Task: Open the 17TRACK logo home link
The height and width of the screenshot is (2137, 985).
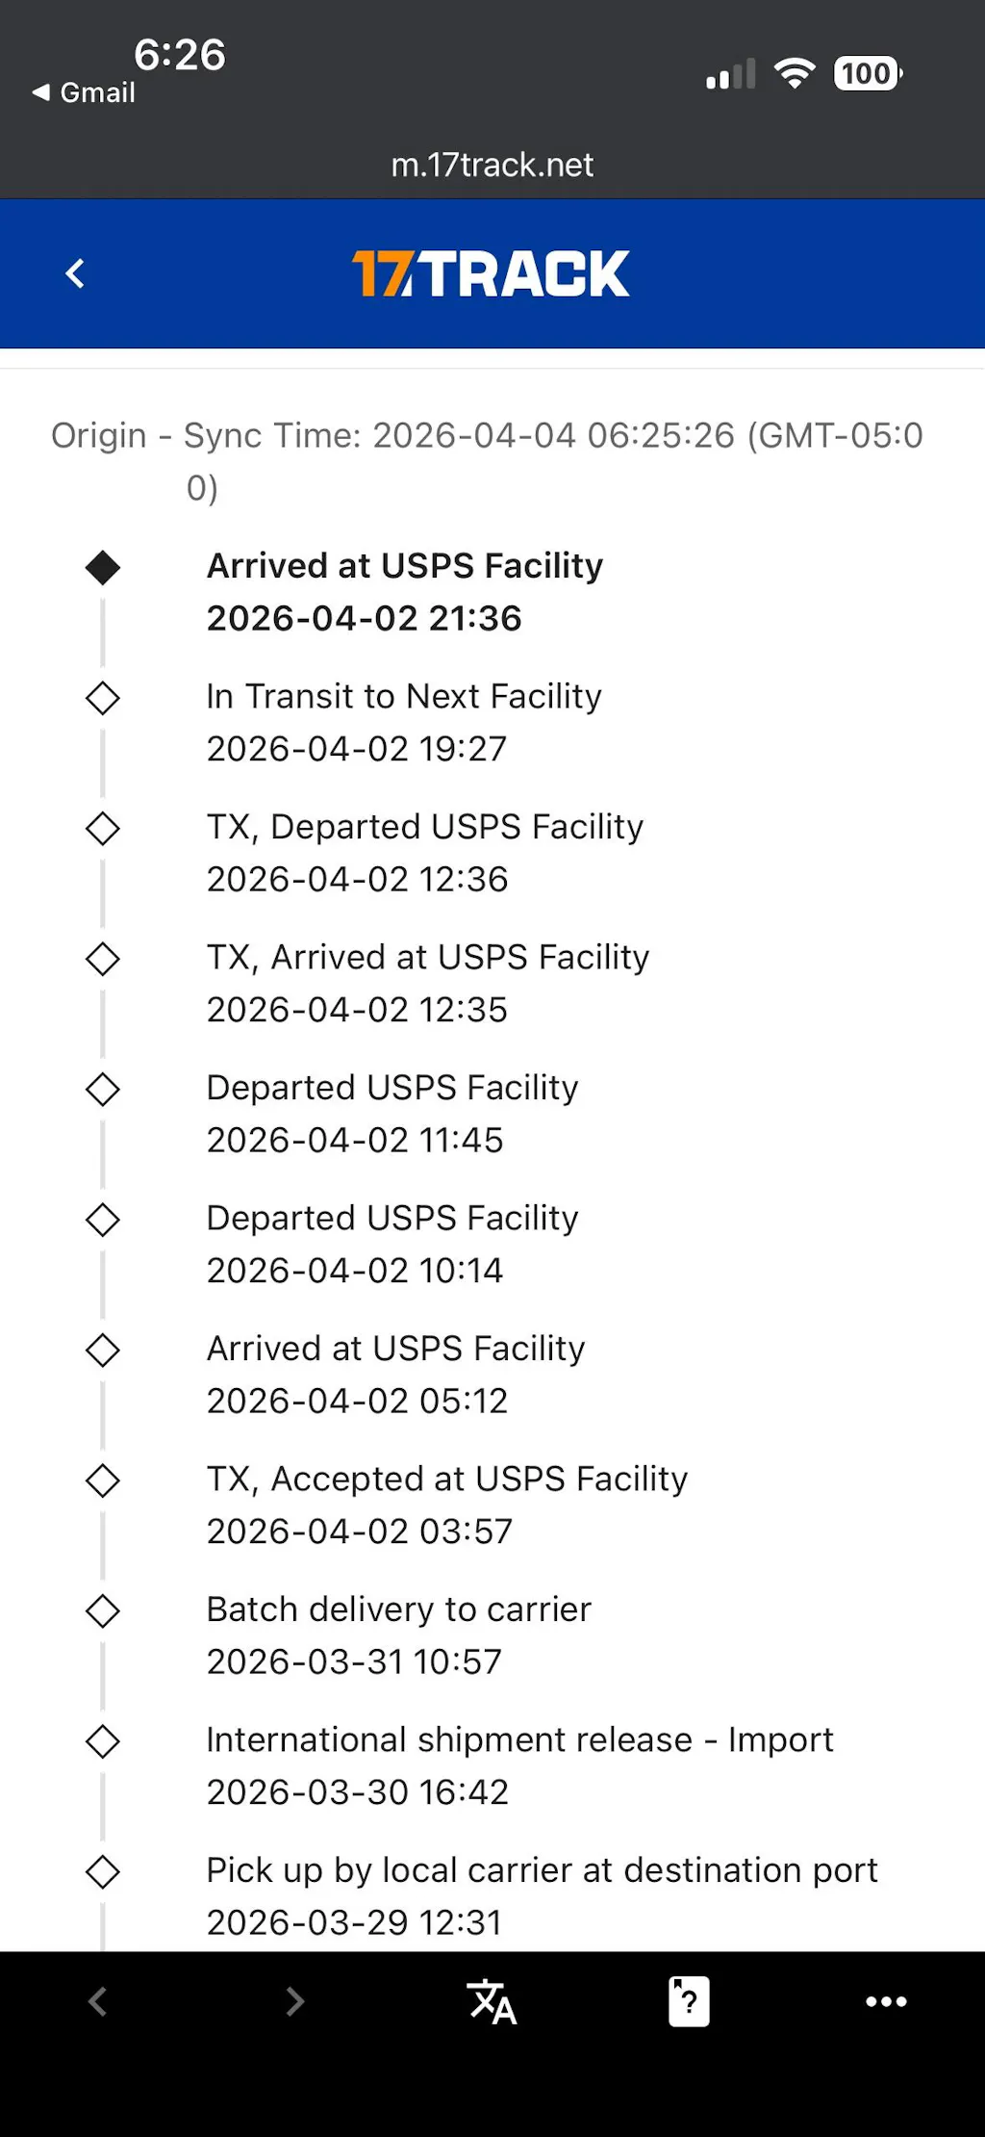Action: pyautogui.click(x=491, y=273)
